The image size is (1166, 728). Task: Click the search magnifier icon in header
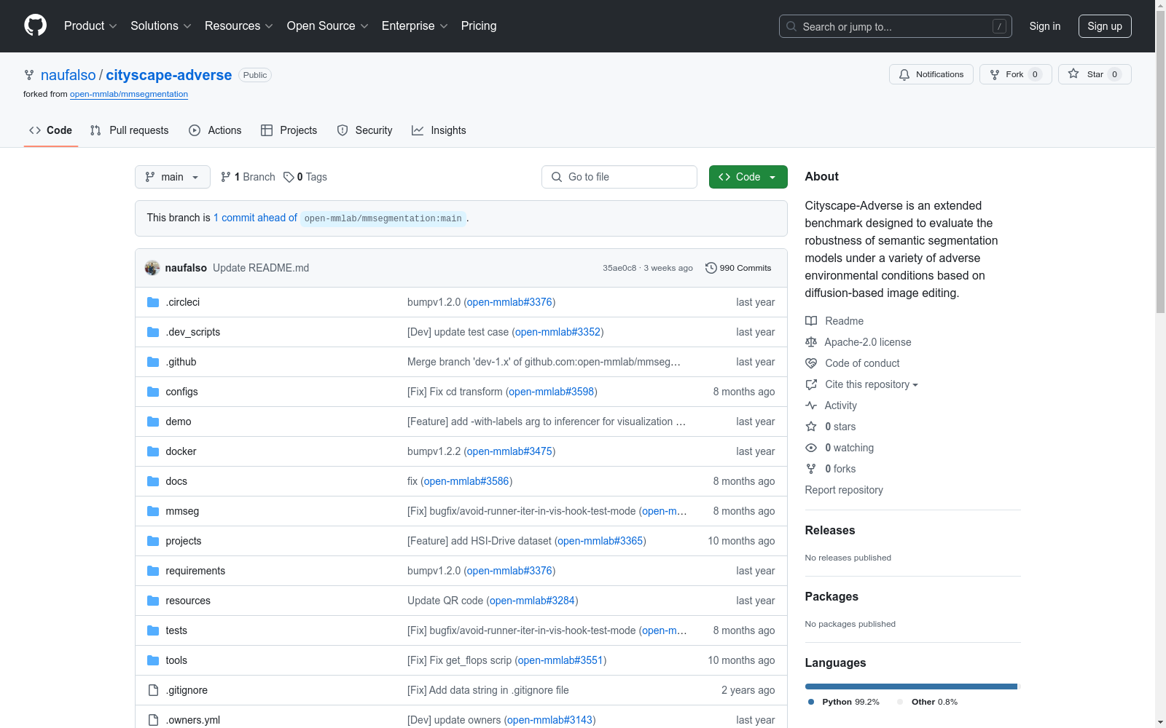[x=791, y=26]
